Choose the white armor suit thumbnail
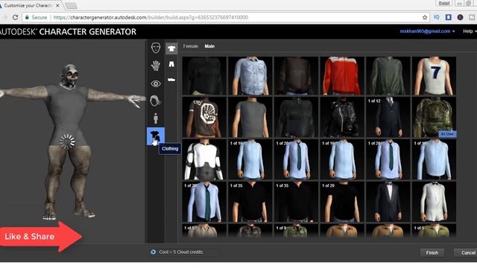This screenshot has width=477, height=268. click(x=204, y=159)
